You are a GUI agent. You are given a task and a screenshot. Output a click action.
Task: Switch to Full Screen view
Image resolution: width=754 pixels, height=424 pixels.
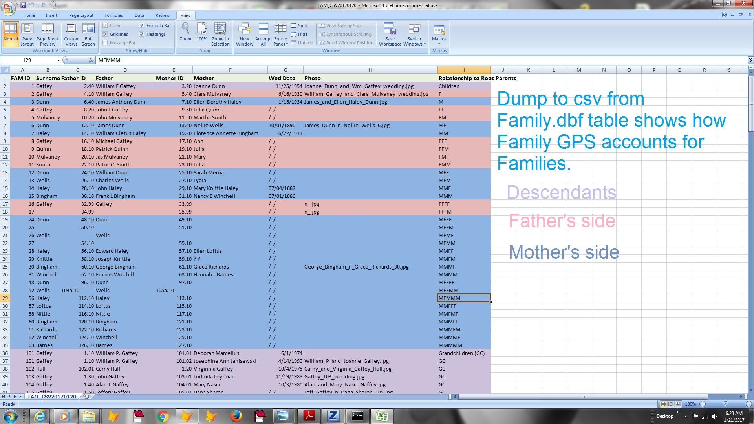[x=88, y=34]
